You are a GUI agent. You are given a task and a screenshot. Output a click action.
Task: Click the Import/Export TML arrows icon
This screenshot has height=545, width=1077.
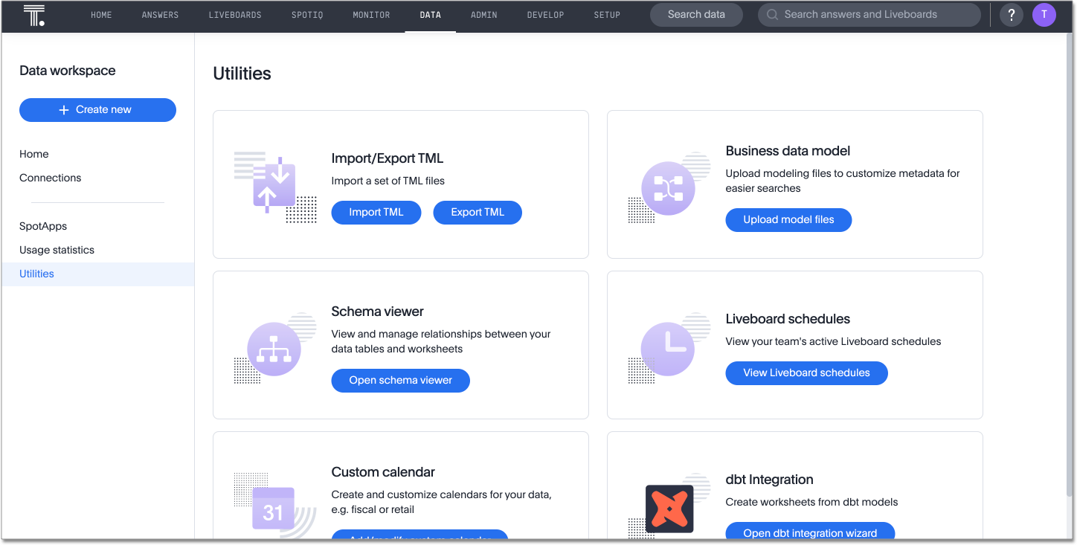[274, 185]
